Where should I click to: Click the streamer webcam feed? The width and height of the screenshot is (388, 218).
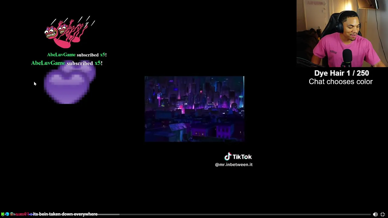point(342,33)
